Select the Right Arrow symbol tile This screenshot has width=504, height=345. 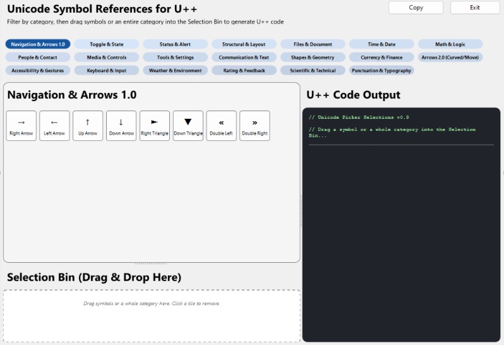pyautogui.click(x=21, y=126)
